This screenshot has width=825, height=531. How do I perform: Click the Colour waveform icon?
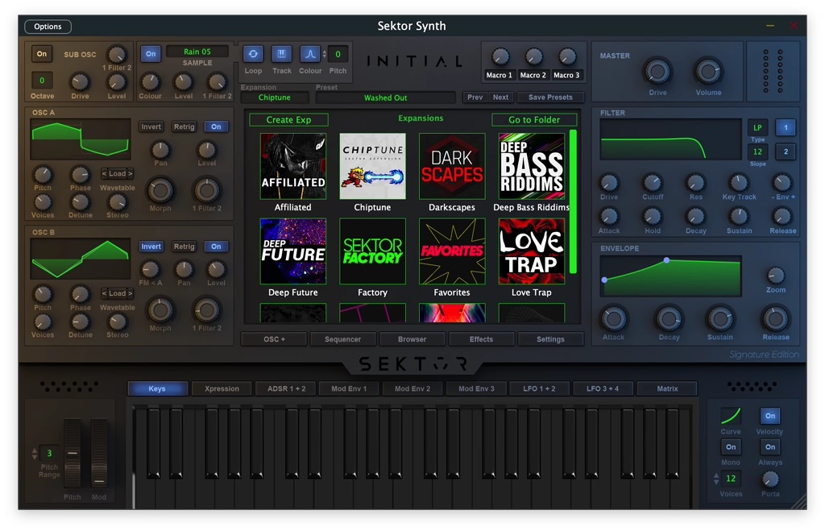click(310, 54)
